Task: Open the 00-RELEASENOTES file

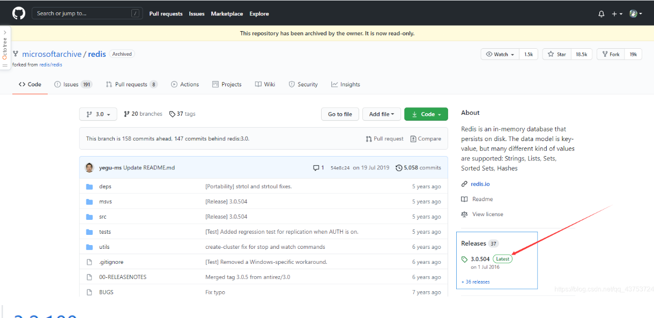Action: (x=123, y=277)
